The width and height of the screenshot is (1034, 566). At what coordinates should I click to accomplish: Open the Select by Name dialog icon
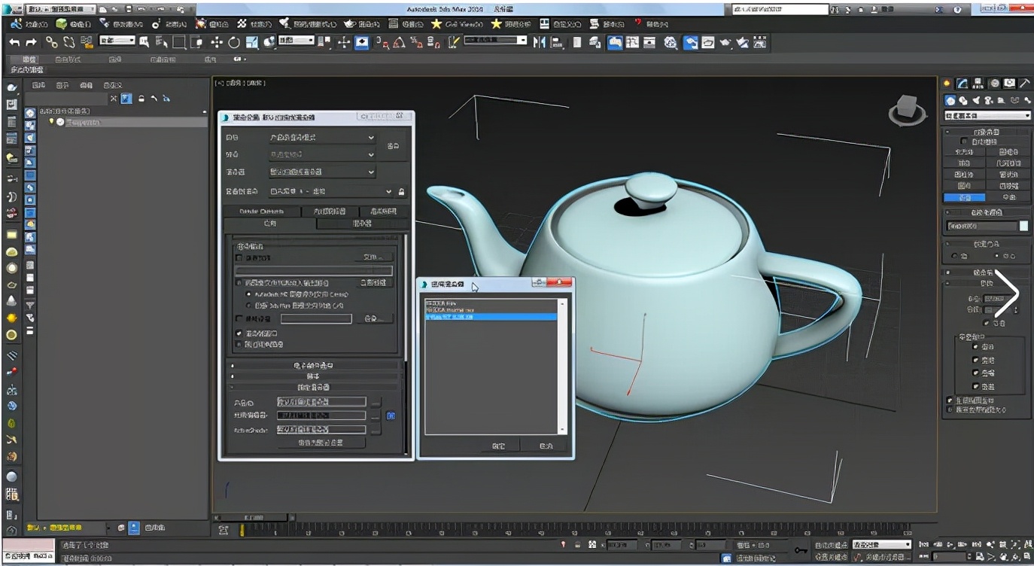pyautogui.click(x=162, y=43)
